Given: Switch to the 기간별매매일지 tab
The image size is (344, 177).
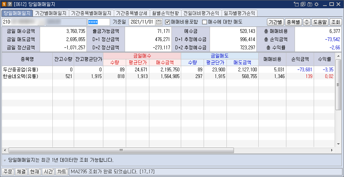Looking at the screenshot, I should click(51, 13).
